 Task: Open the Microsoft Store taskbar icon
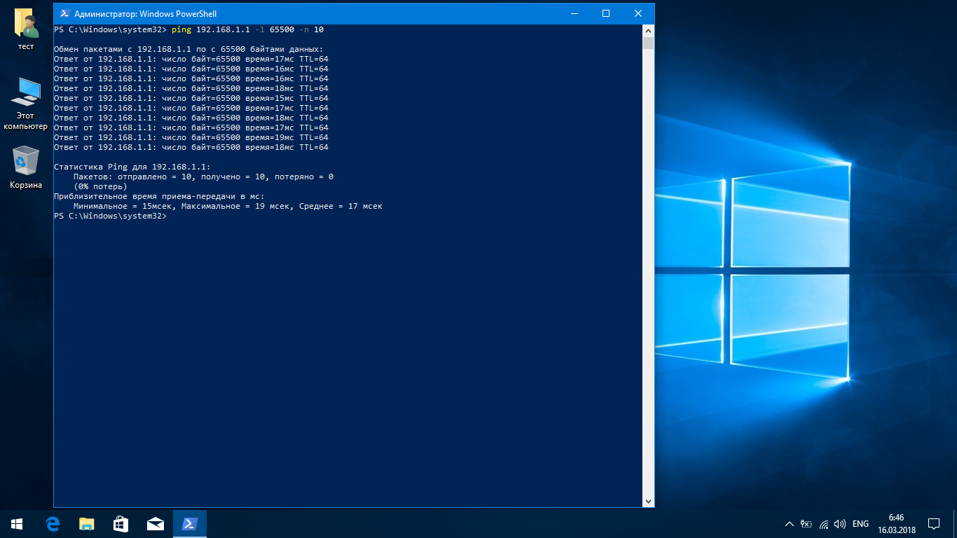pyautogui.click(x=121, y=523)
